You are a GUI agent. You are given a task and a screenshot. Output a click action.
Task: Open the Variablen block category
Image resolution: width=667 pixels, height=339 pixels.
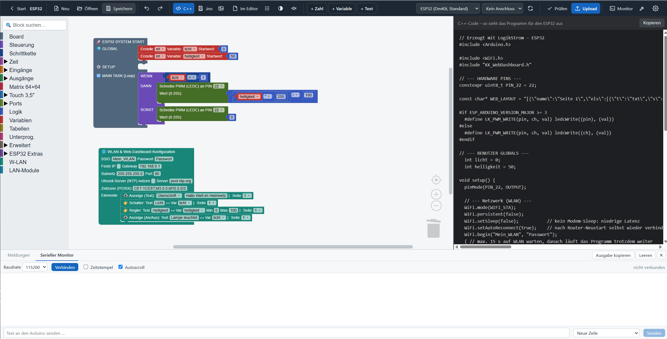pyautogui.click(x=20, y=120)
